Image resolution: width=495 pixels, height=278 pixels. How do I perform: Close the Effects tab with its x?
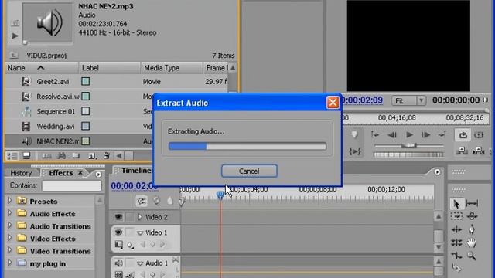click(x=80, y=173)
